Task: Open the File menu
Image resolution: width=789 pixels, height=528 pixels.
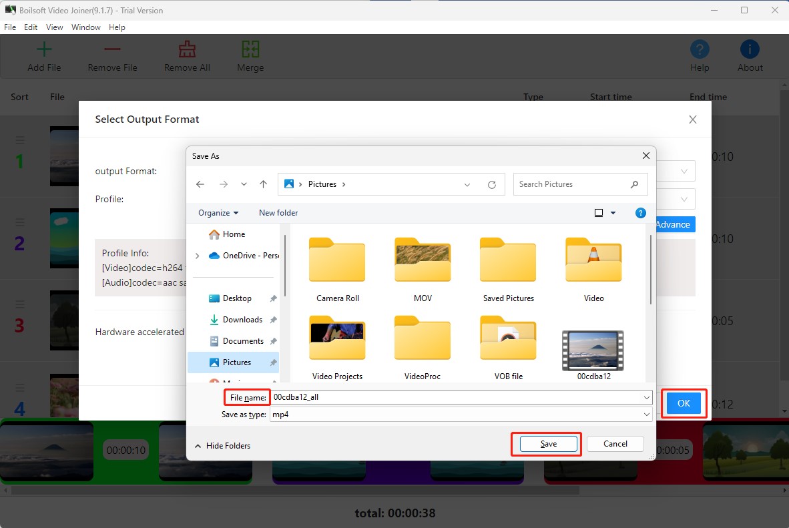Action: pyautogui.click(x=10, y=27)
